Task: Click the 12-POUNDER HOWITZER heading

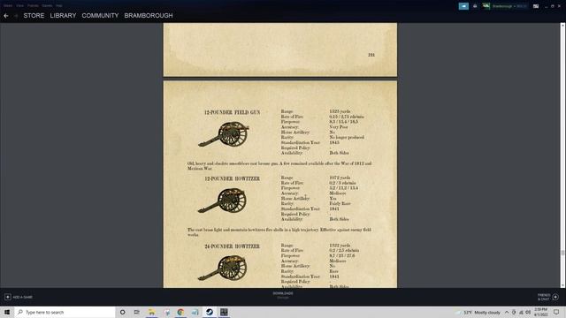Action: 232,178
